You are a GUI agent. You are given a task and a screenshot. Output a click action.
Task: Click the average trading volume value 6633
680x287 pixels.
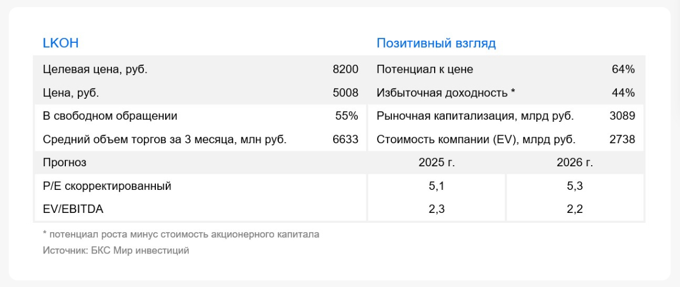point(345,139)
